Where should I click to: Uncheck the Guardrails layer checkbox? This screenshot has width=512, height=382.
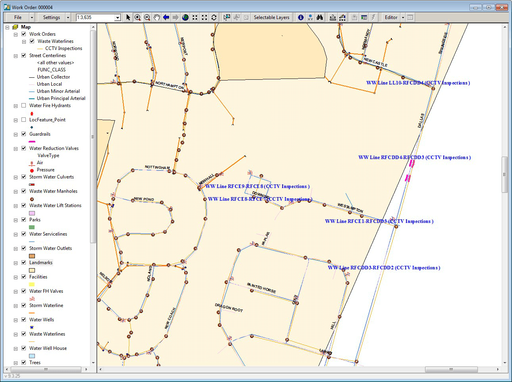[x=23, y=134]
